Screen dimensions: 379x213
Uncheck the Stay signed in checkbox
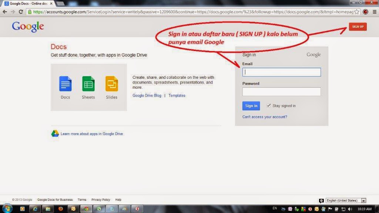269,105
